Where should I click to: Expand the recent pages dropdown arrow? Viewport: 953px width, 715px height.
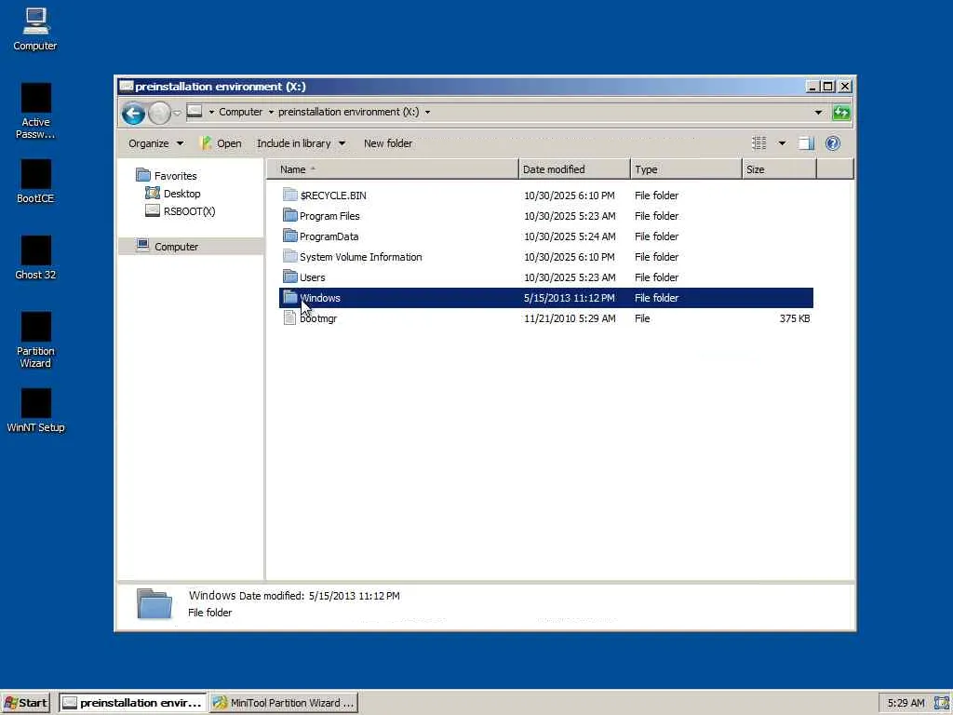click(177, 113)
